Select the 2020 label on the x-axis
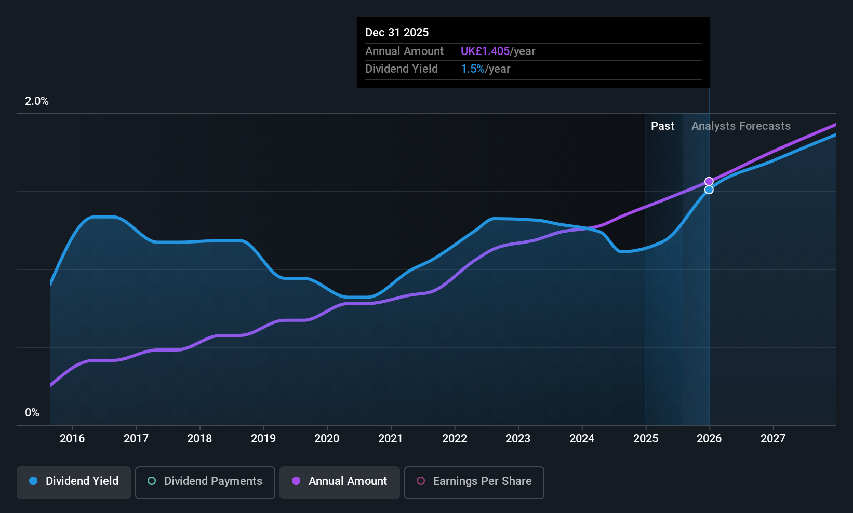 pyautogui.click(x=327, y=439)
